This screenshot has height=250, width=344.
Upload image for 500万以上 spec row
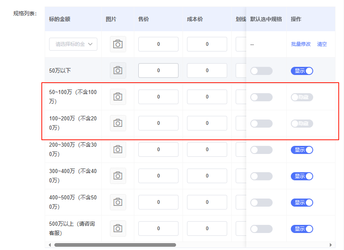(118, 229)
